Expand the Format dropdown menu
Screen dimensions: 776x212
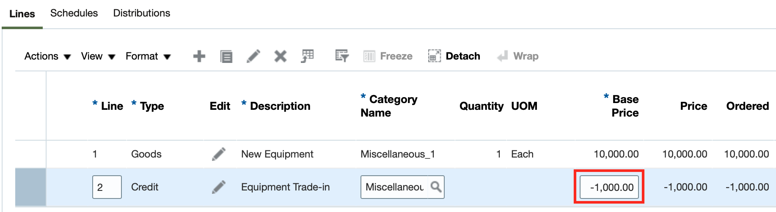tap(148, 56)
